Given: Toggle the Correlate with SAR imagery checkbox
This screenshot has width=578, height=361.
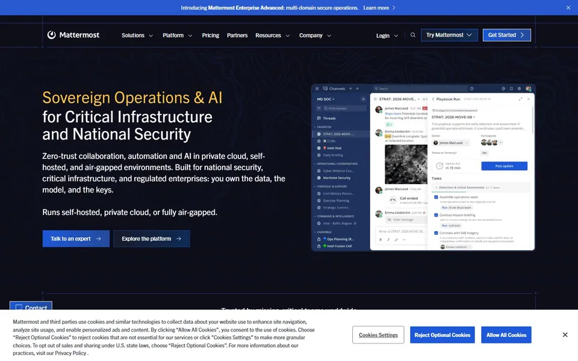Looking at the screenshot, I should pyautogui.click(x=436, y=233).
